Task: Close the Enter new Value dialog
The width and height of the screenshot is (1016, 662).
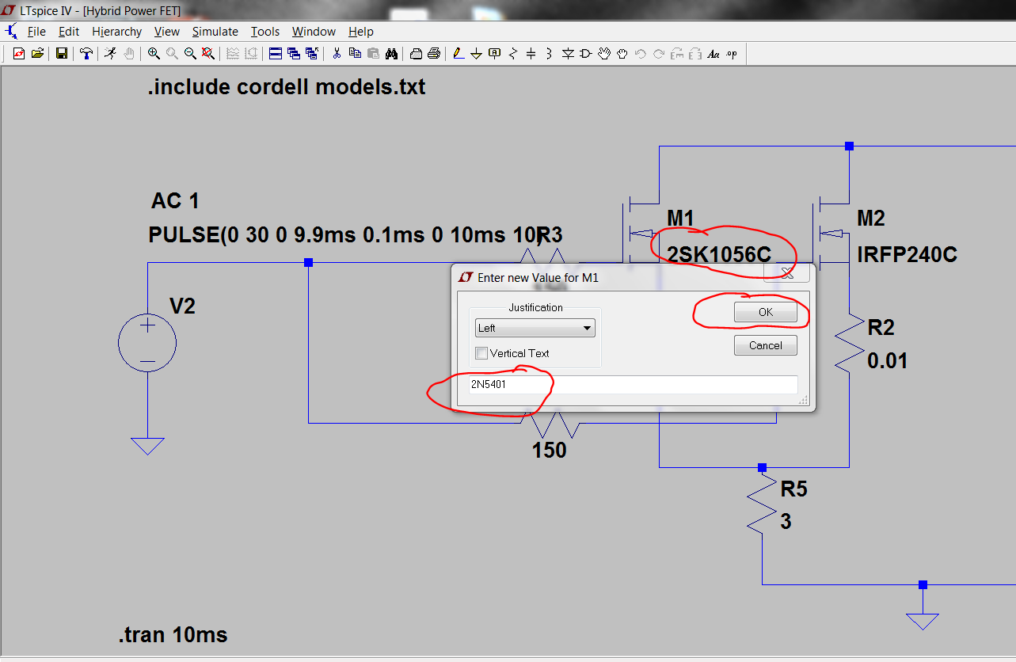Action: [786, 273]
